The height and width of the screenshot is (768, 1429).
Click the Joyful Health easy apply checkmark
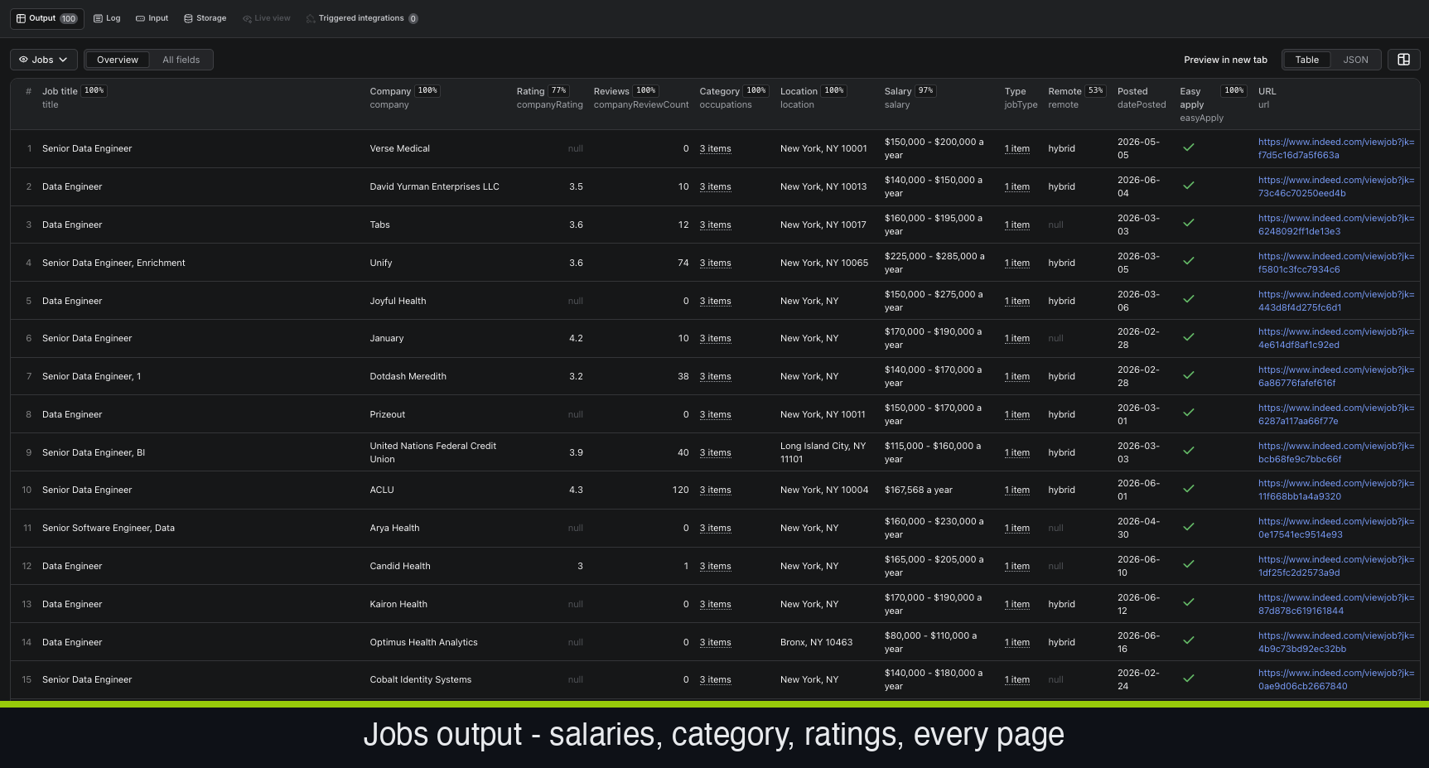click(x=1188, y=300)
